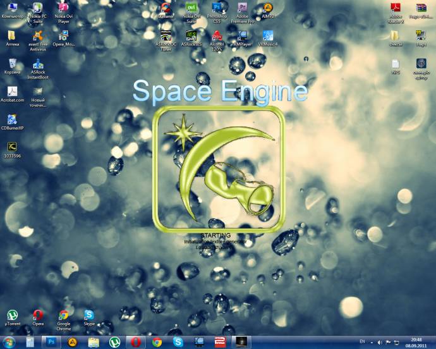Open µTorrent from the taskbar
The image size is (436, 349).
click(114, 342)
